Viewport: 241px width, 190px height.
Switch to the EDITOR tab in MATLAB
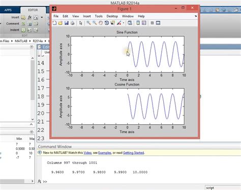tap(33, 10)
